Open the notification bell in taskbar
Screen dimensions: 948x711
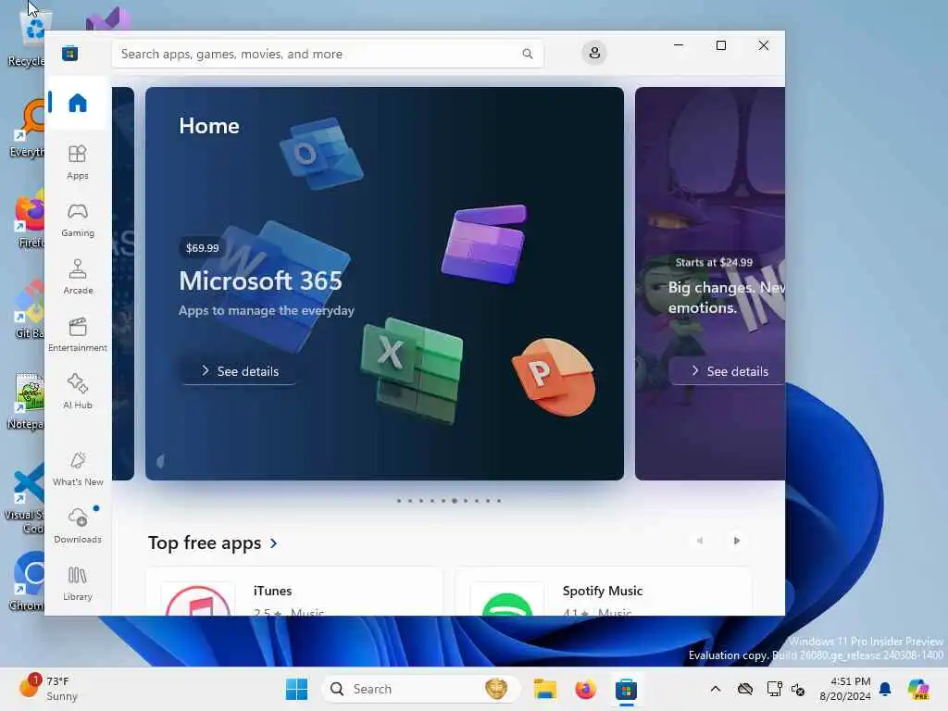pyautogui.click(x=885, y=689)
